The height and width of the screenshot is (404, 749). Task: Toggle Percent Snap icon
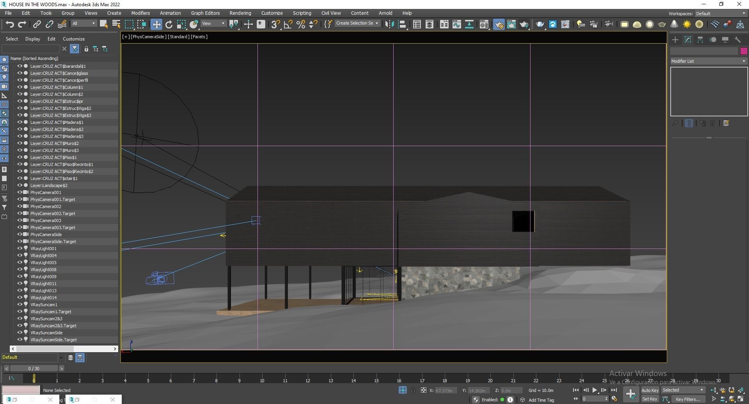(x=300, y=24)
